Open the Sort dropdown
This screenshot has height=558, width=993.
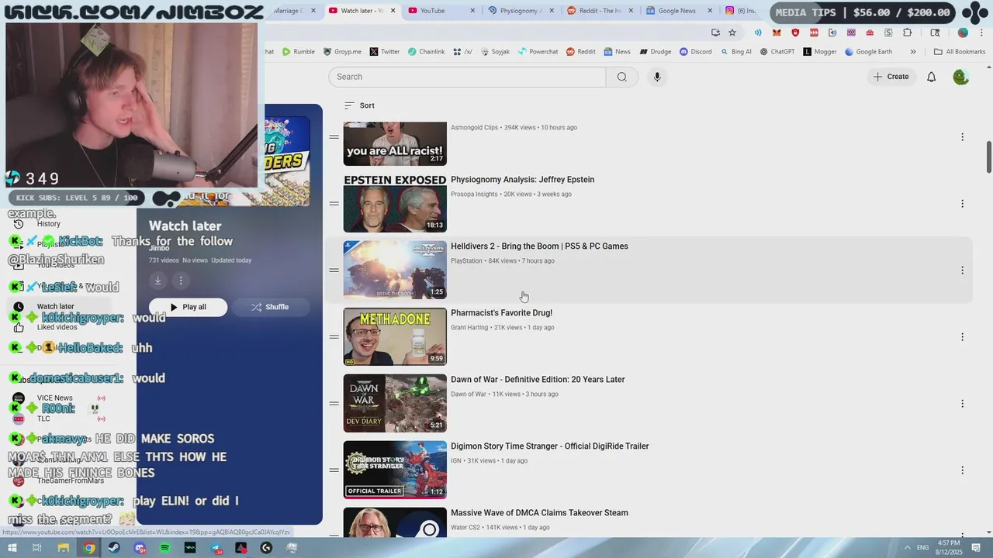coord(359,105)
